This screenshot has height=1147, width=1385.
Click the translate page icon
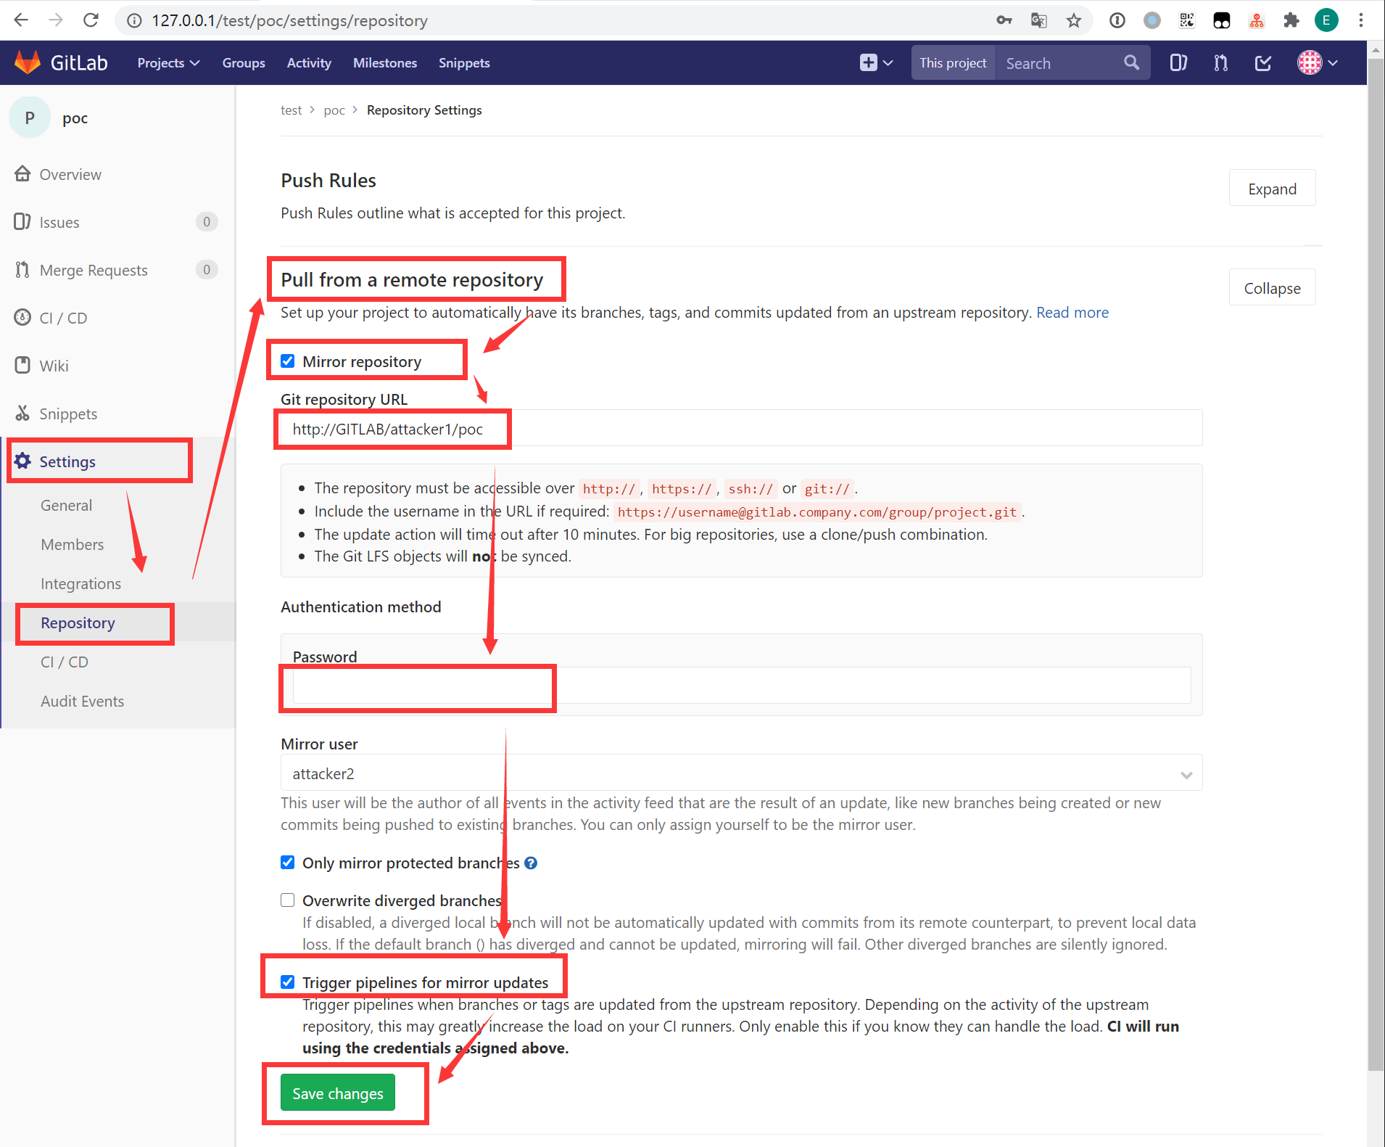(x=1038, y=20)
